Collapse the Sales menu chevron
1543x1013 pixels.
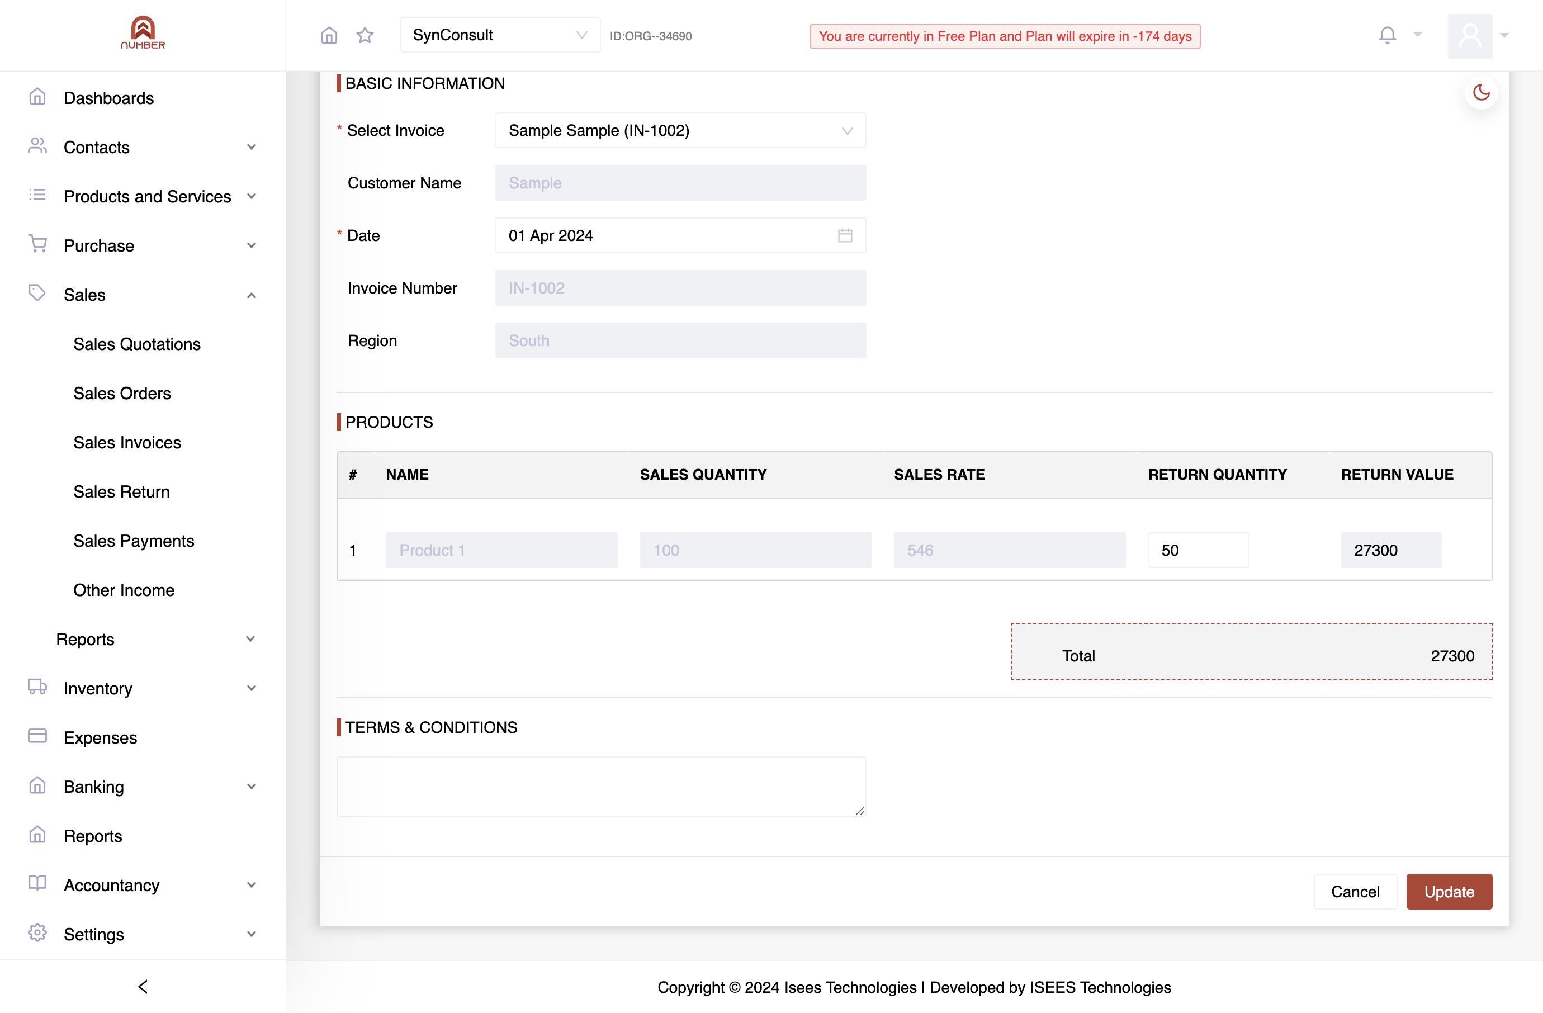(x=252, y=295)
